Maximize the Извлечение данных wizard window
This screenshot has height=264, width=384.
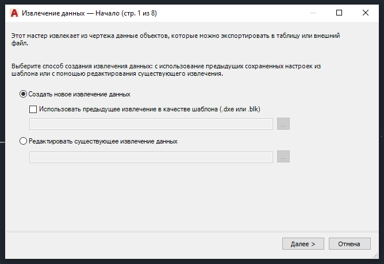[339, 12]
